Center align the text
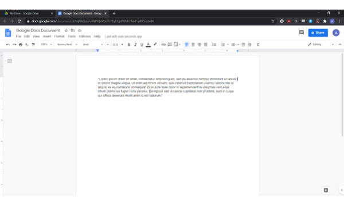The image size is (344, 206). pyautogui.click(x=193, y=45)
